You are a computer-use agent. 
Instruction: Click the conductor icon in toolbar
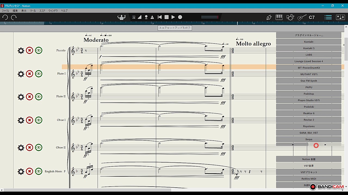(x=122, y=17)
